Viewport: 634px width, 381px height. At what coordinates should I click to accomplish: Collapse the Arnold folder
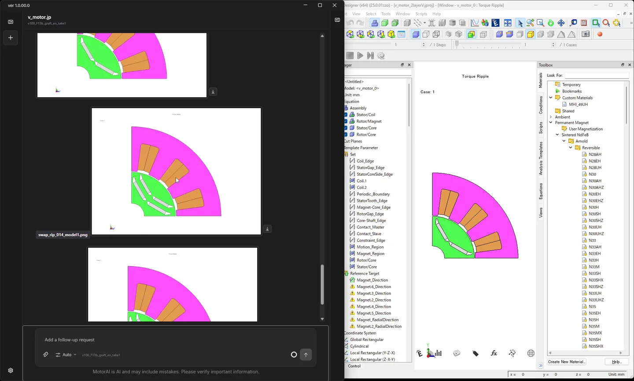564,141
